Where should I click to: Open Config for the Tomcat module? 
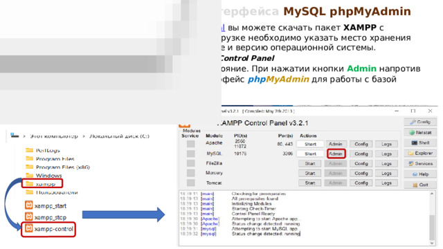coord(361,183)
